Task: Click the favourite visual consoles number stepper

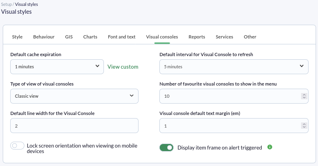Action: tap(304, 96)
